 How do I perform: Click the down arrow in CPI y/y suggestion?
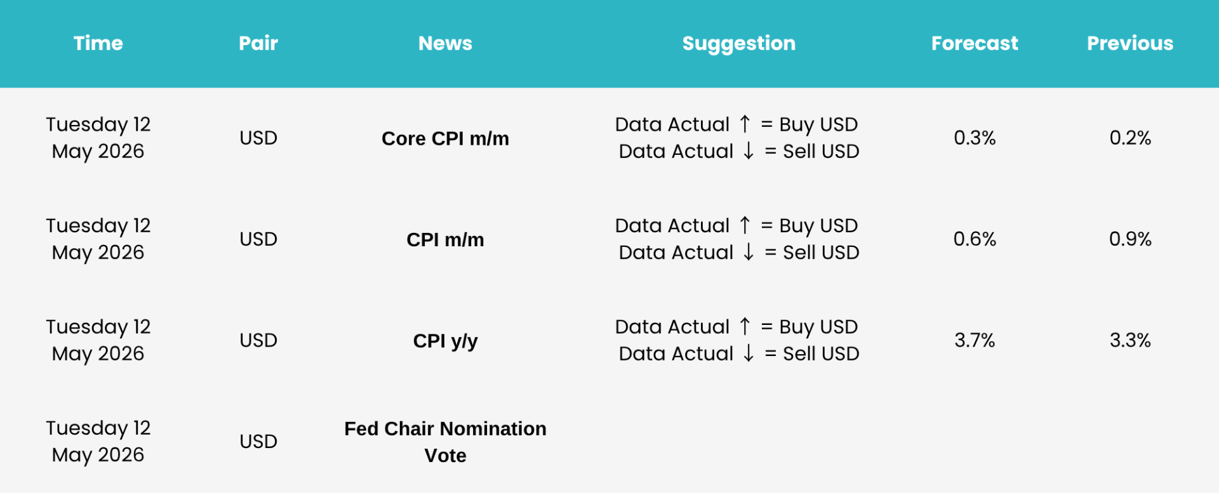[749, 353]
